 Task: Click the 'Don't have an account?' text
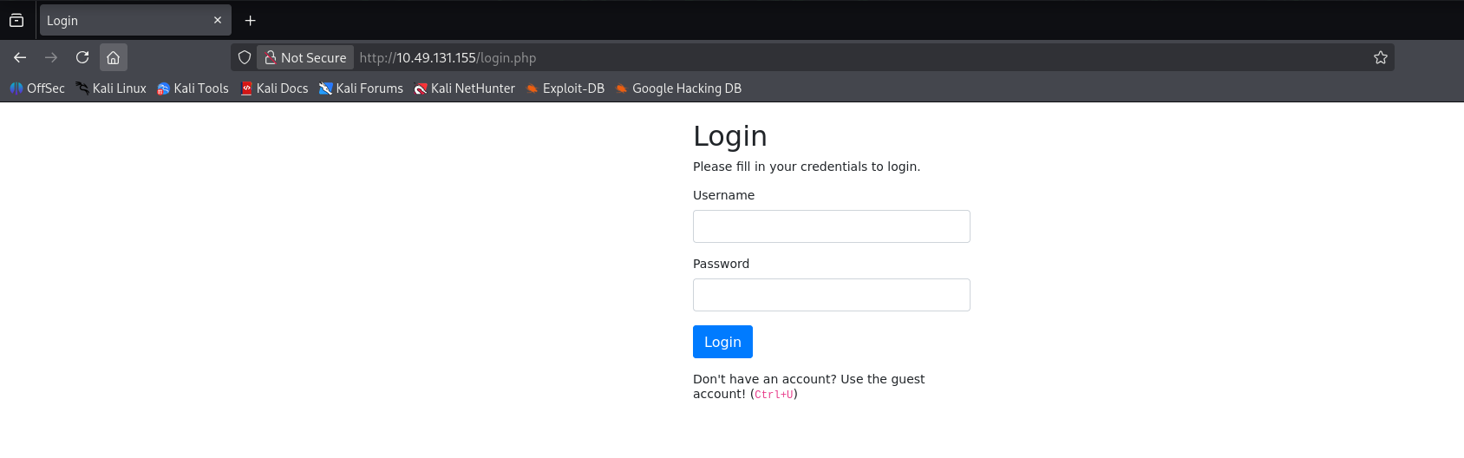point(765,379)
